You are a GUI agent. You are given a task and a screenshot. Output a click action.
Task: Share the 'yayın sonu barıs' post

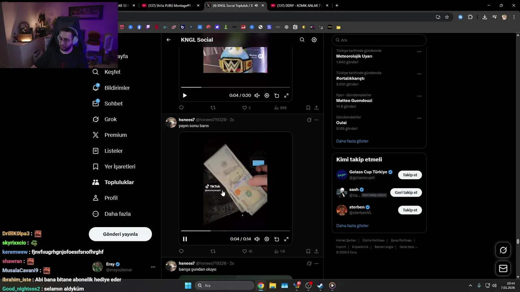316,251
